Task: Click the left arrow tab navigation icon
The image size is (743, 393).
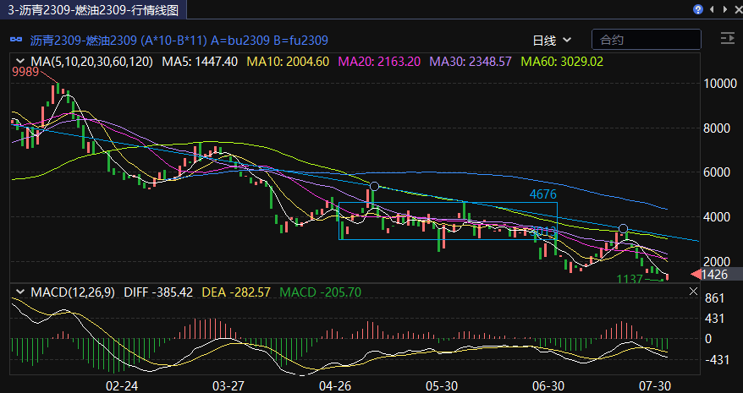Action: tap(711, 9)
